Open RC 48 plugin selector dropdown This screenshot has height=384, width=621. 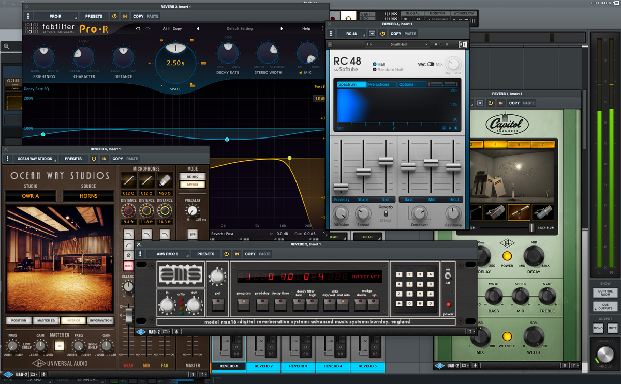[351, 34]
